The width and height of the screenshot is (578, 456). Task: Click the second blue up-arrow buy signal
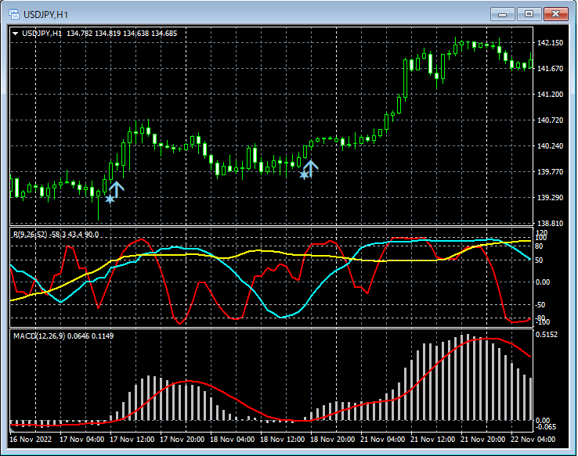point(310,167)
